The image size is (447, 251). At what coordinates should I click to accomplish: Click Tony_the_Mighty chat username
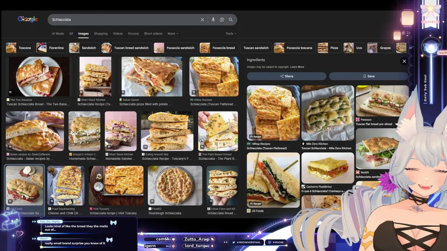coord(50,222)
